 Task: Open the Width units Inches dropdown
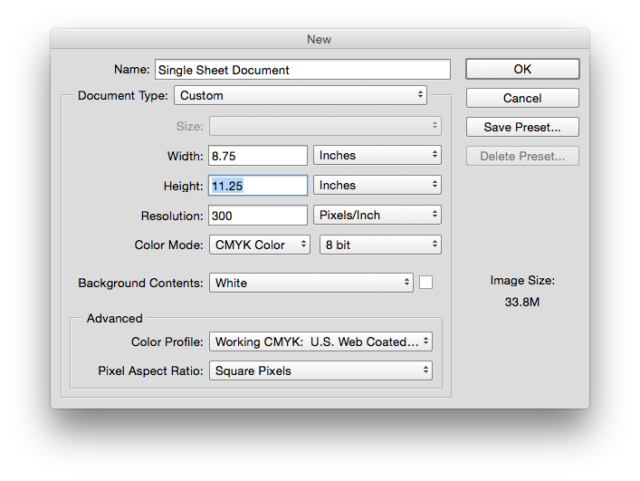[x=377, y=155]
